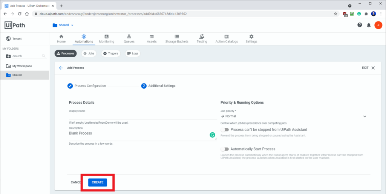The image size is (386, 194).
Task: Click the green robot extension icon
Action: [352, 14]
